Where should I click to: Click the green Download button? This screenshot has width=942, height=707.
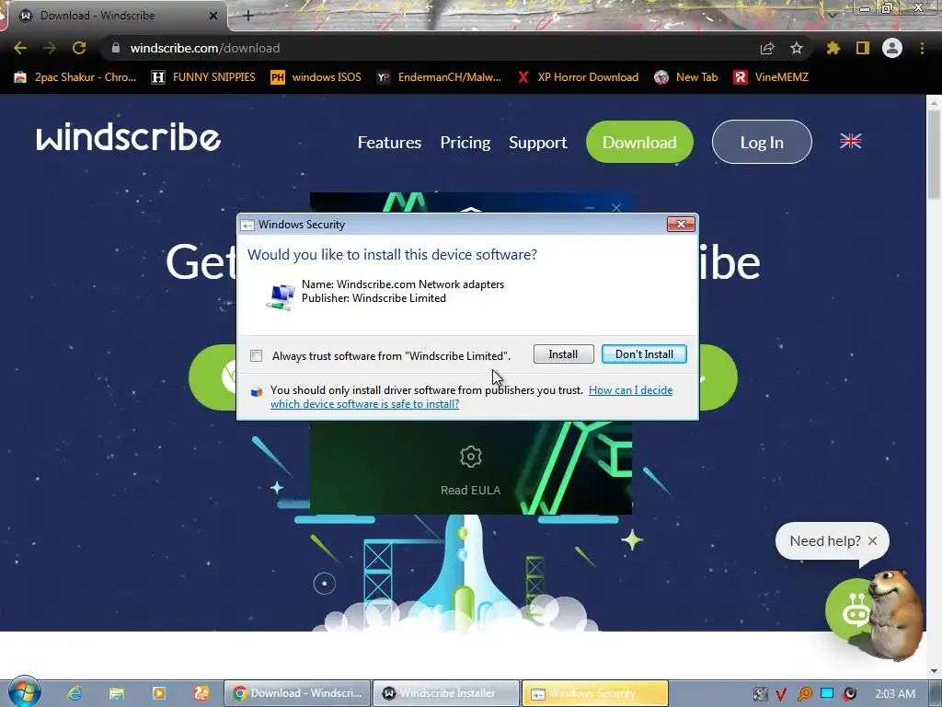(639, 142)
